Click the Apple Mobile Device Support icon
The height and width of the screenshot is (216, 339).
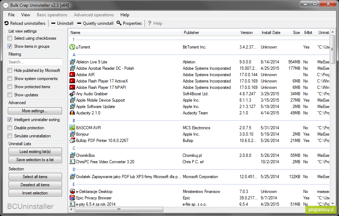(72, 100)
